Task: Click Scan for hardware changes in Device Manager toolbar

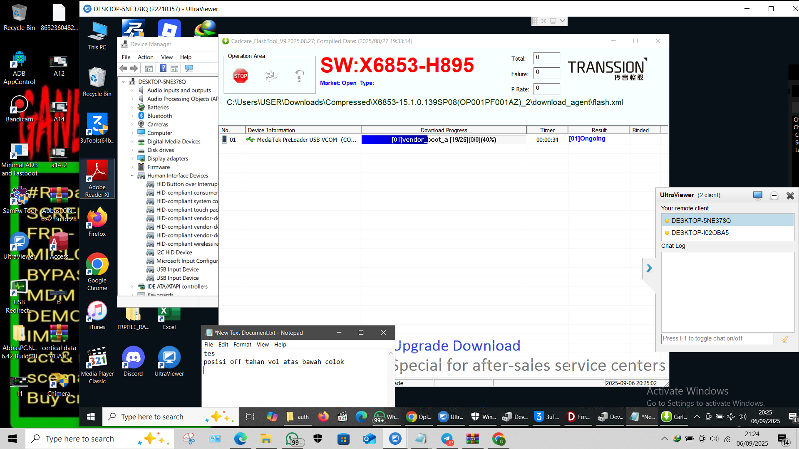Action: click(x=189, y=68)
